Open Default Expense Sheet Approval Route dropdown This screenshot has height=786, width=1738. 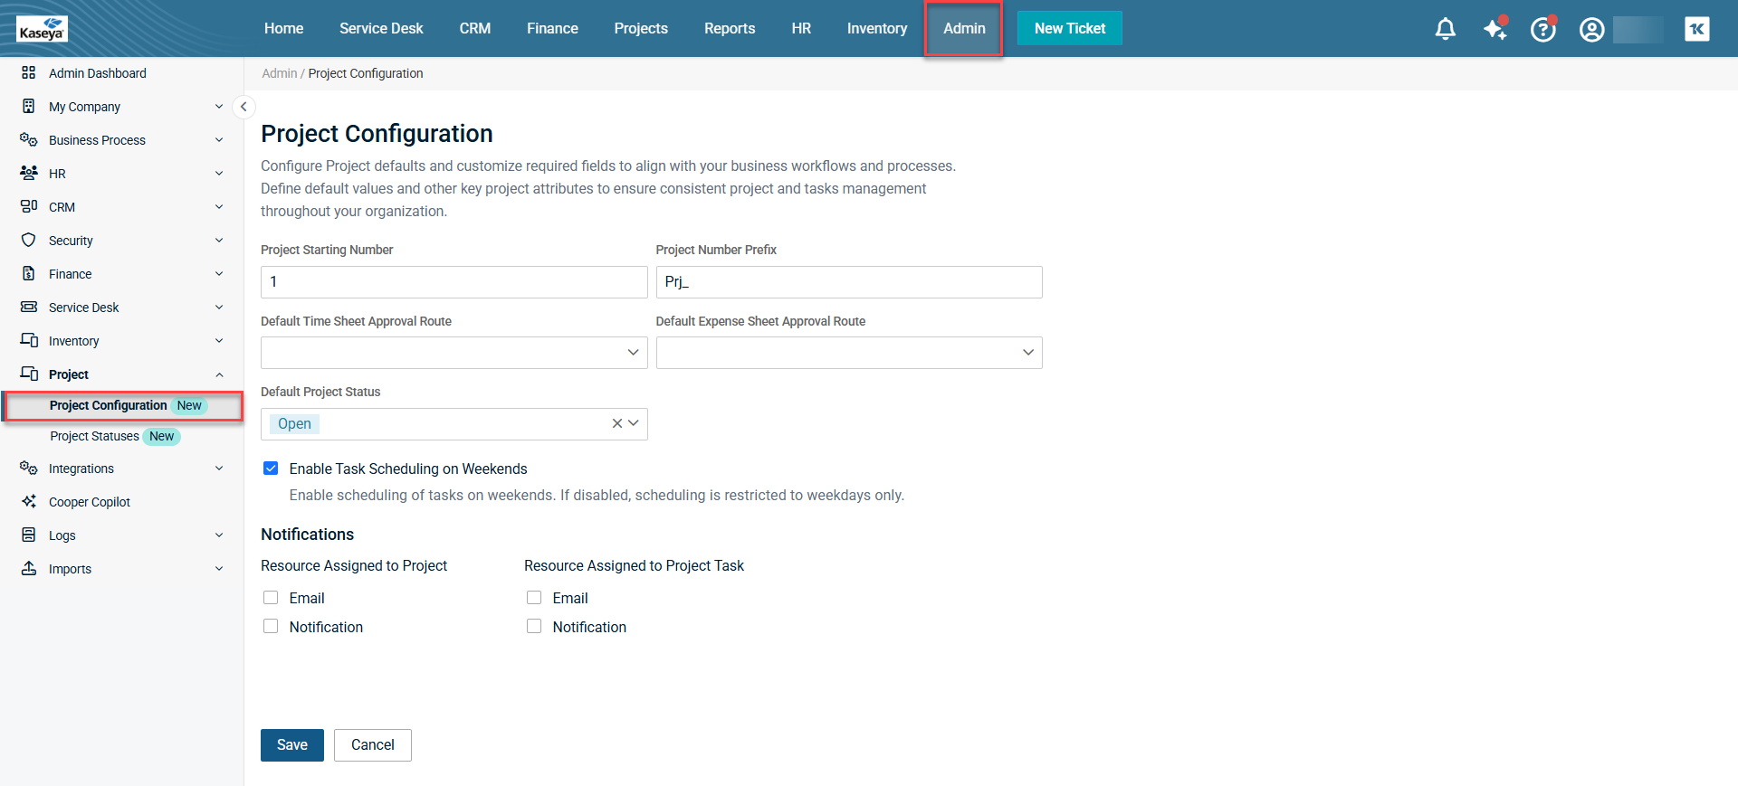click(848, 353)
